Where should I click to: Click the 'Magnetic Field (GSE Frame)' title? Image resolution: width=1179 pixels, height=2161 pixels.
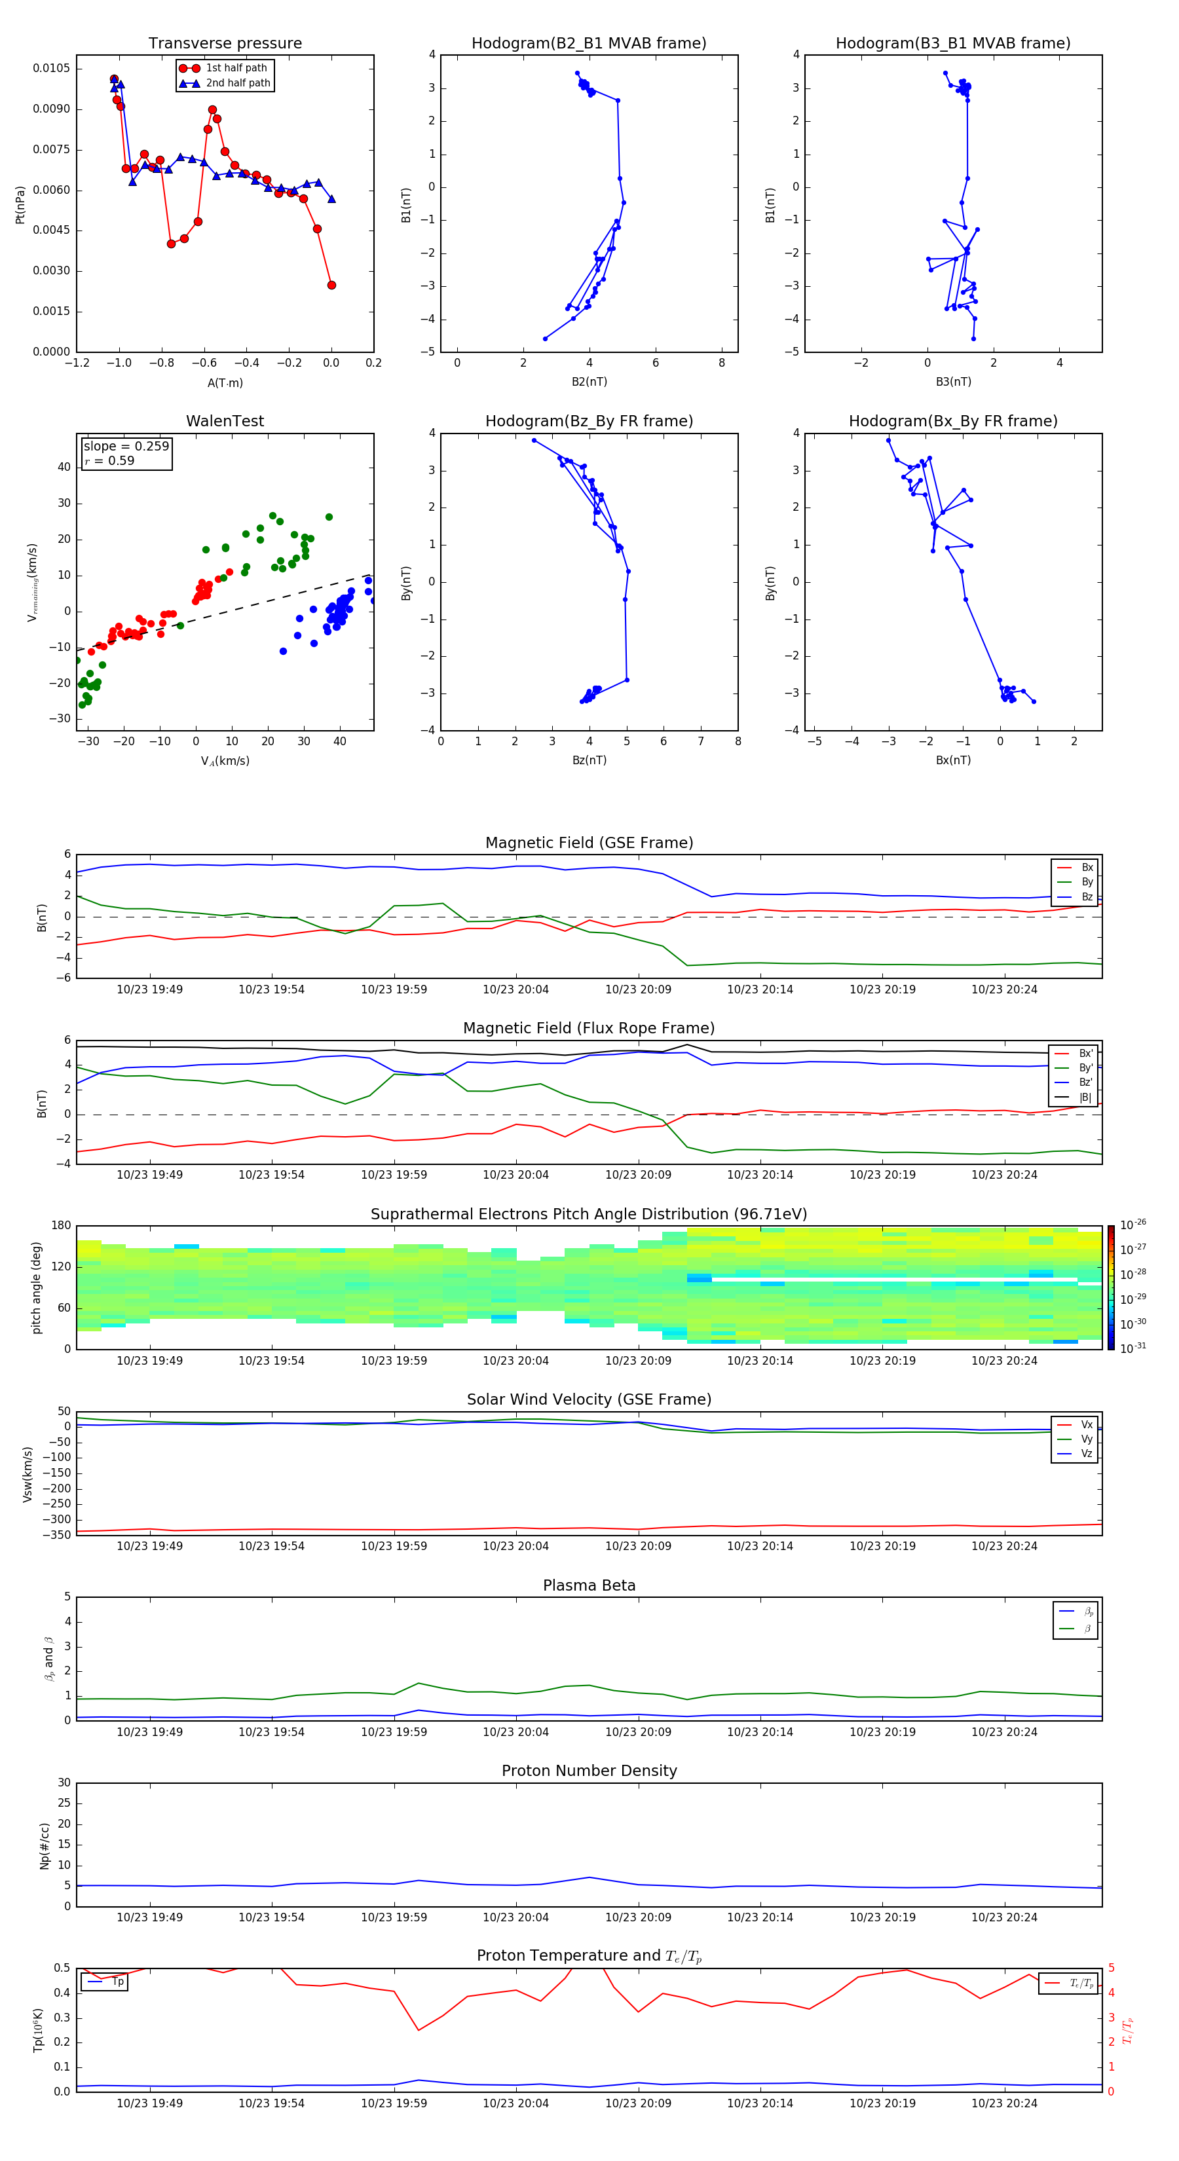pos(589,843)
